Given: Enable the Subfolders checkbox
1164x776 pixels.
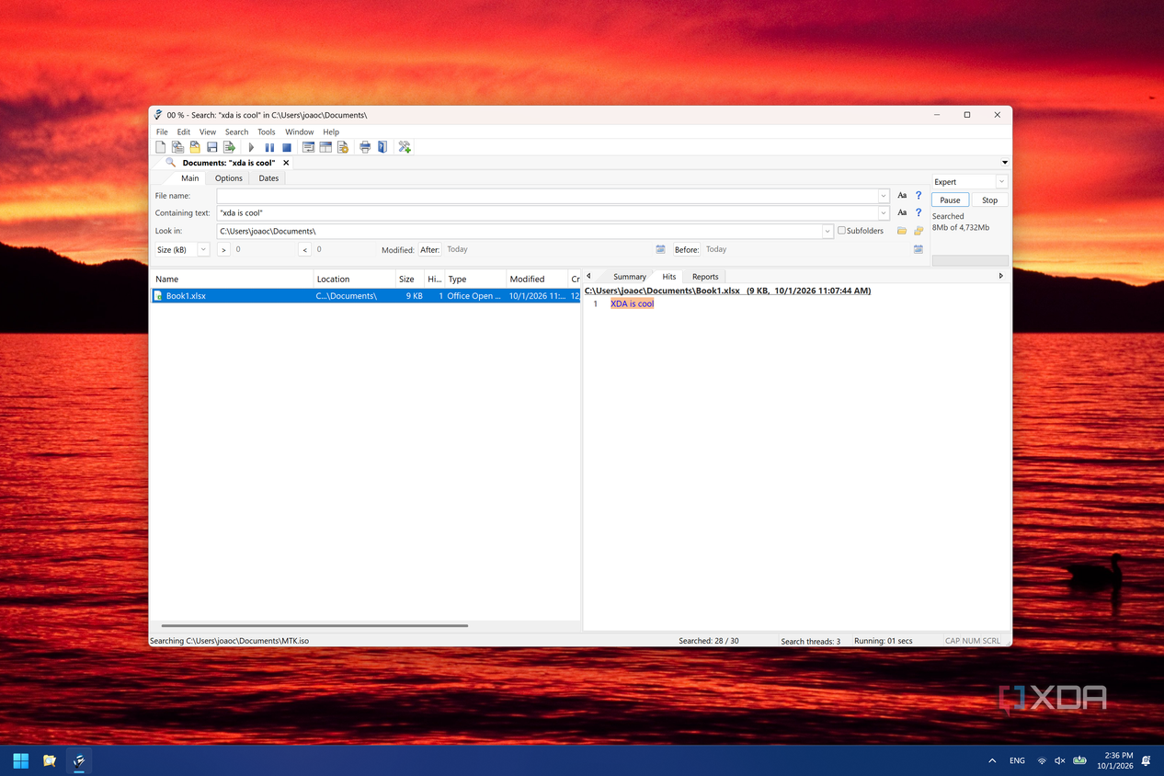Looking at the screenshot, I should tap(841, 231).
